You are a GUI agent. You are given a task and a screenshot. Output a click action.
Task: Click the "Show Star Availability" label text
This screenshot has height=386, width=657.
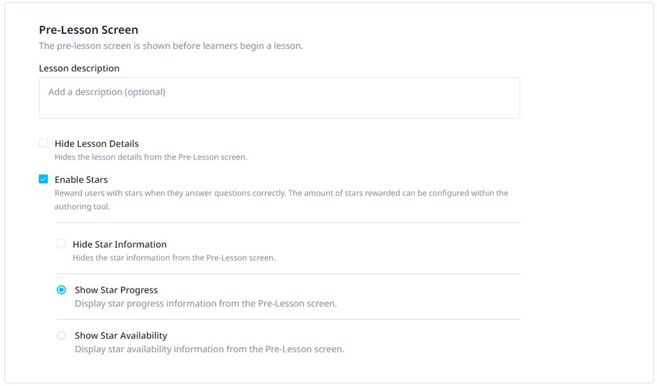click(x=121, y=336)
